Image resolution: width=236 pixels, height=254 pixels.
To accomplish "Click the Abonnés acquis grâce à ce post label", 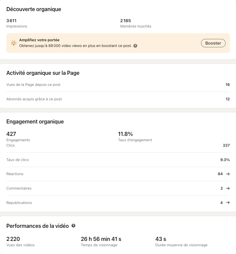I will pos(34,99).
